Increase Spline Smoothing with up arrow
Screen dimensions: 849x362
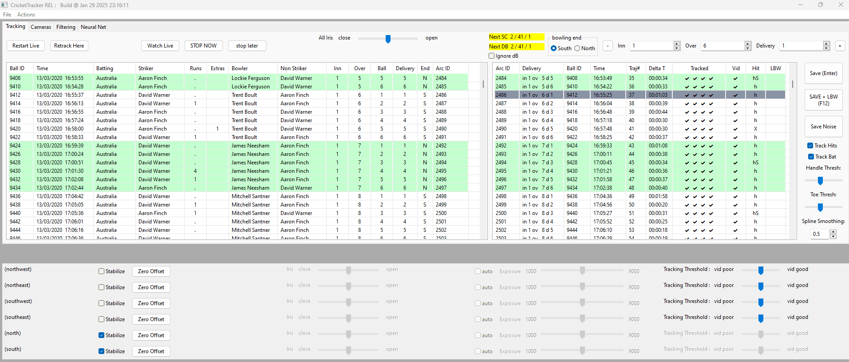833,232
